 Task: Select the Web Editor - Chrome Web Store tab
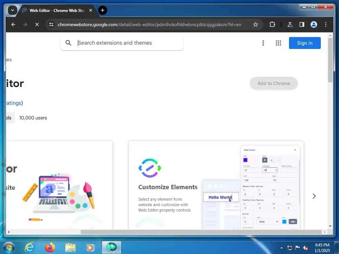[57, 10]
